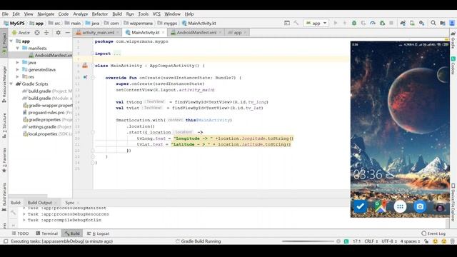Click the Debug app bug icon
This screenshot has width=457, height=257.
(354, 23)
